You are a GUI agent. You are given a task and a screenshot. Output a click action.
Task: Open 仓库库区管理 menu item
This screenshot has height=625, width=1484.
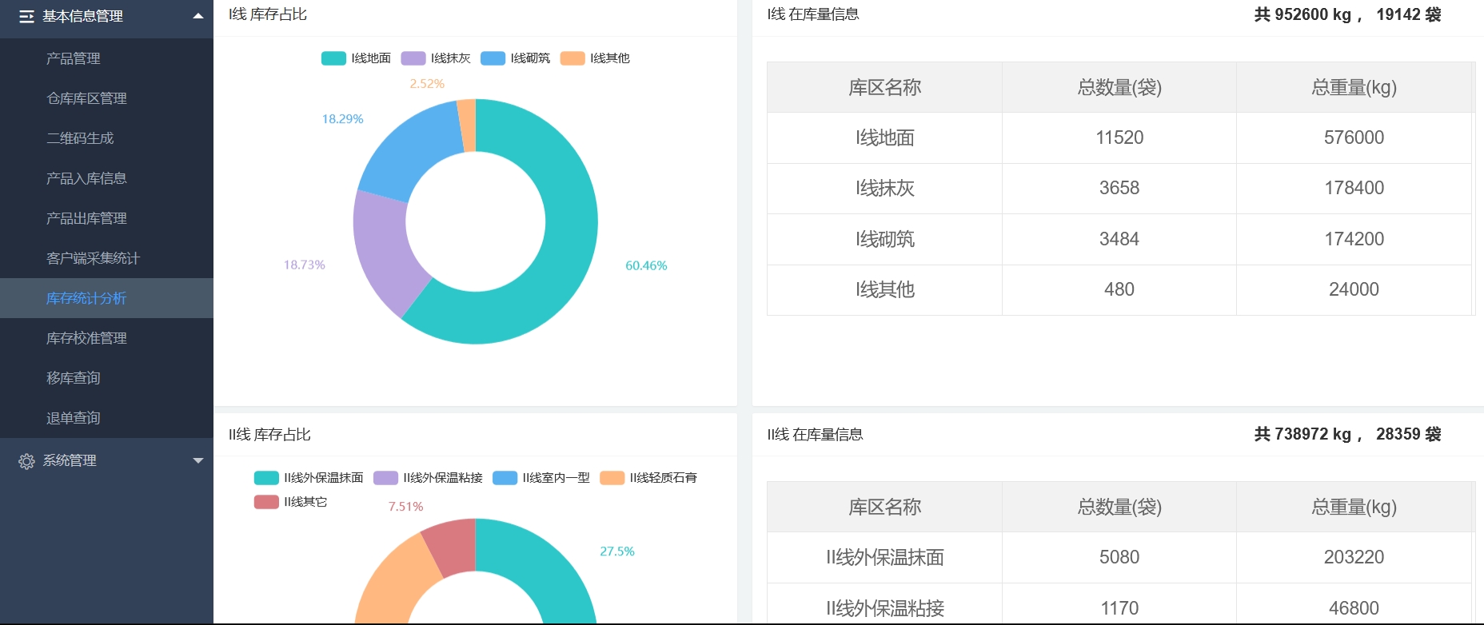pos(86,98)
